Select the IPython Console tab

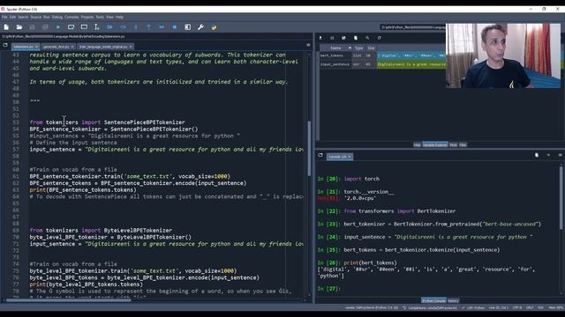[x=433, y=301]
